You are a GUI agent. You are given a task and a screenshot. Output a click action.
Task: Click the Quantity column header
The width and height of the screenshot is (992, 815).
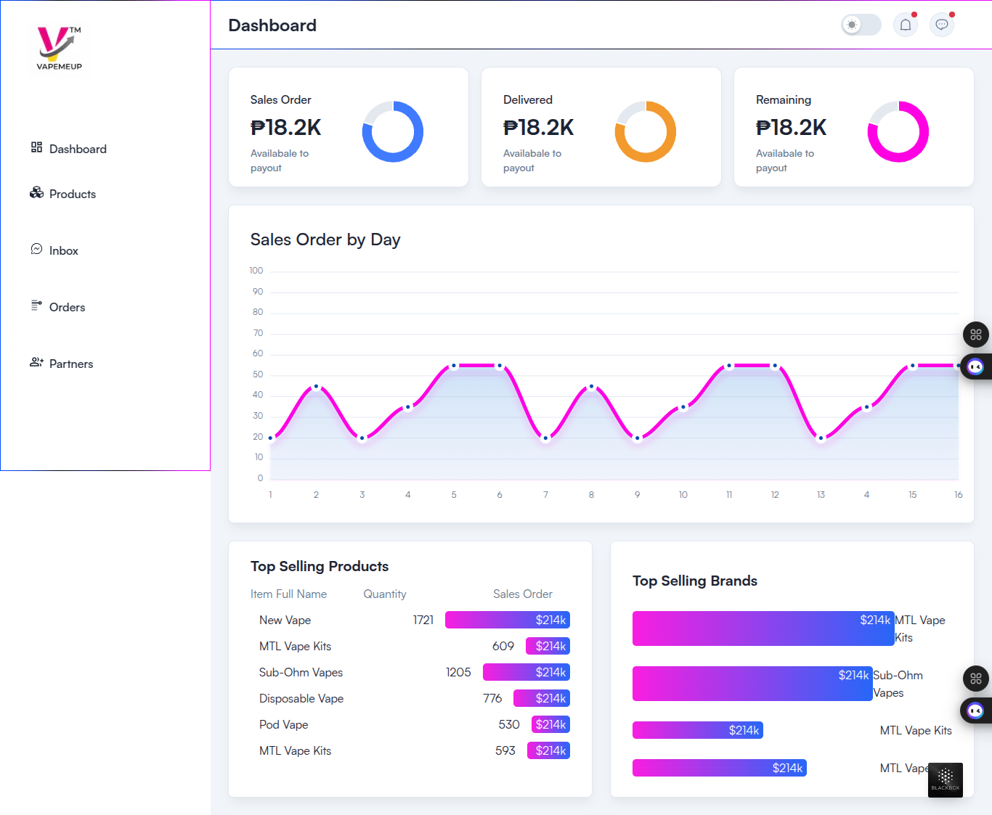(385, 594)
